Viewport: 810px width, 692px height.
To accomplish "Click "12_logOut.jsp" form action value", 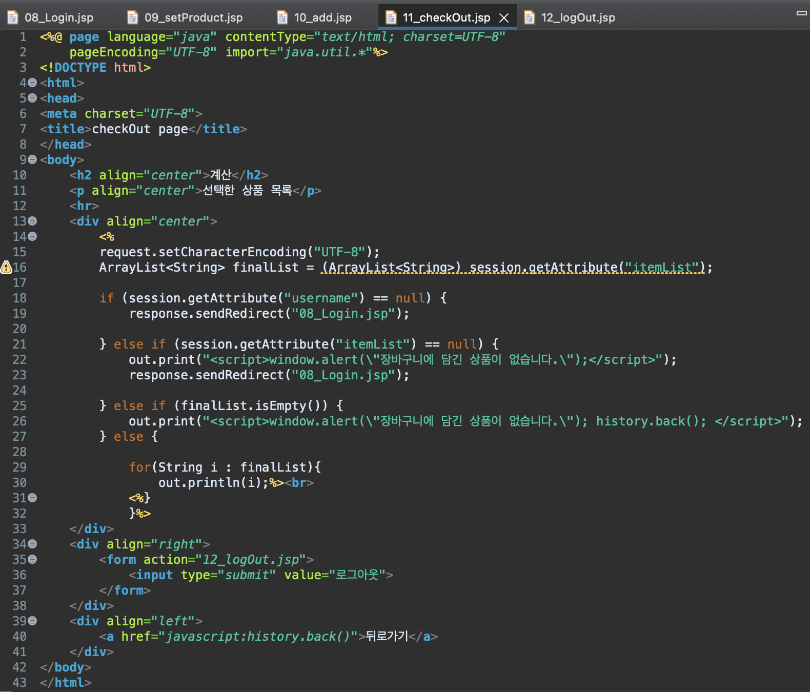I will pyautogui.click(x=251, y=560).
